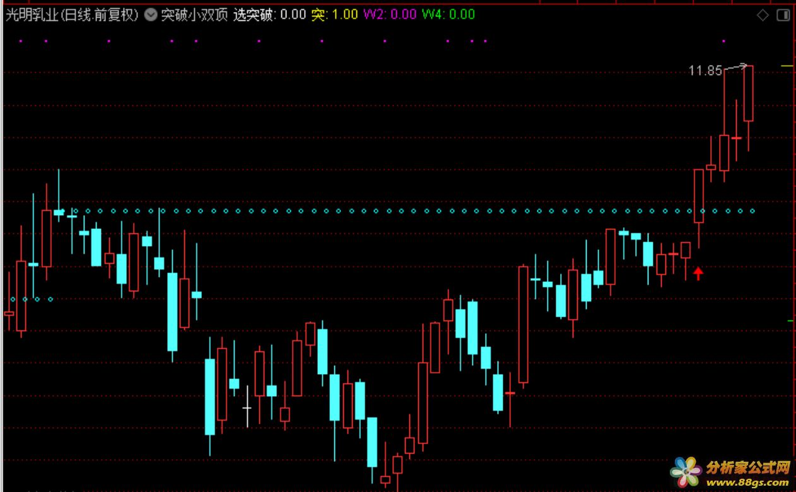
Task: Click the diamond icon at the top right
Action: 763,15
